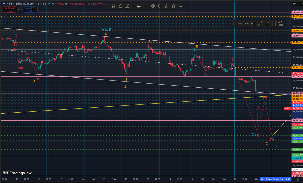The height and width of the screenshot is (183, 303).
Task: Select the horizontal ray tool
Action: click(x=240, y=23)
